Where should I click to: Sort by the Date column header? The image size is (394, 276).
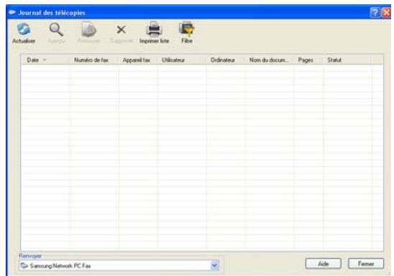(45, 60)
